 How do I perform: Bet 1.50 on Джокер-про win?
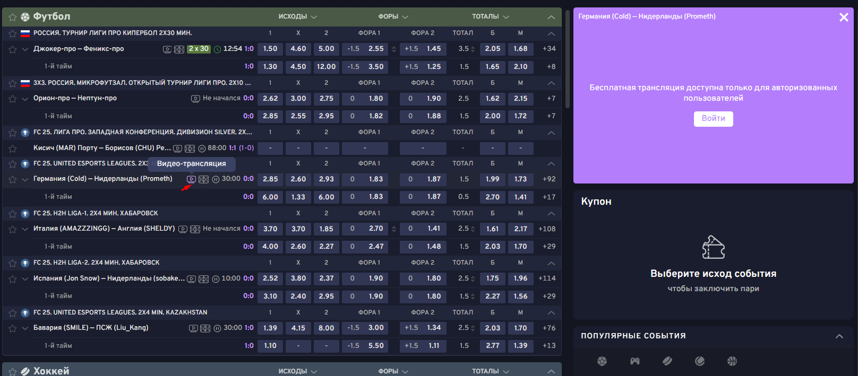(270, 49)
